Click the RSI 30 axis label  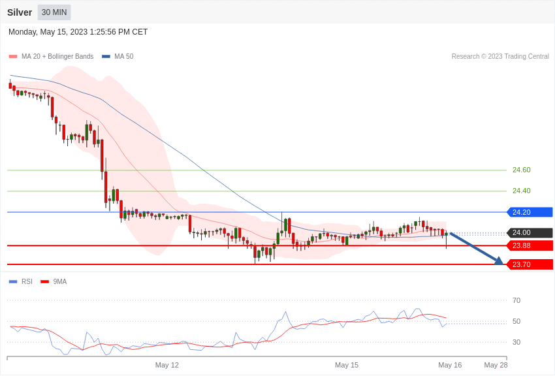pyautogui.click(x=516, y=343)
